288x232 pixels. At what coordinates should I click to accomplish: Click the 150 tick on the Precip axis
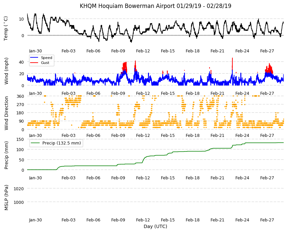pos(20,139)
